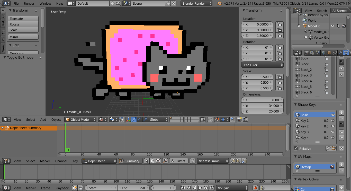
Task: Toggle lock icon of Black_1 vertex group
Action: tap(326, 64)
